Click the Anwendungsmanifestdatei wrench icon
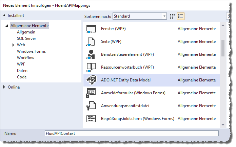 point(91,106)
